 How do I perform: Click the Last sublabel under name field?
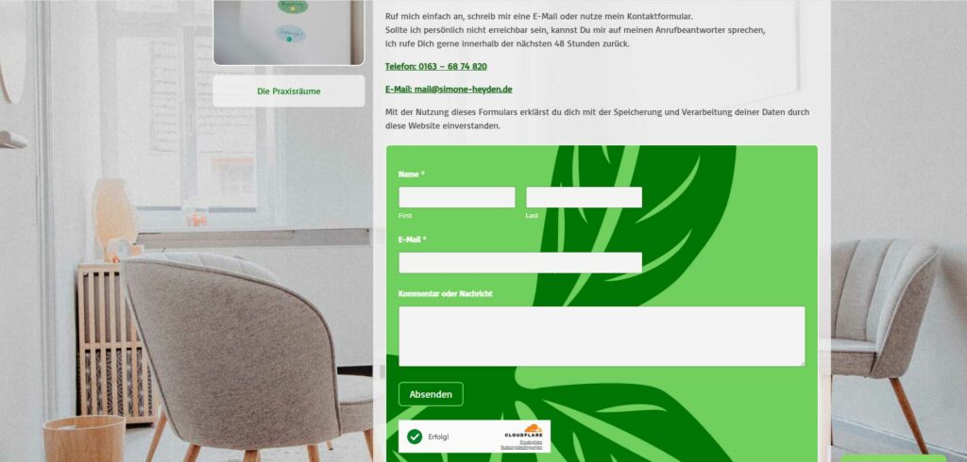[532, 216]
